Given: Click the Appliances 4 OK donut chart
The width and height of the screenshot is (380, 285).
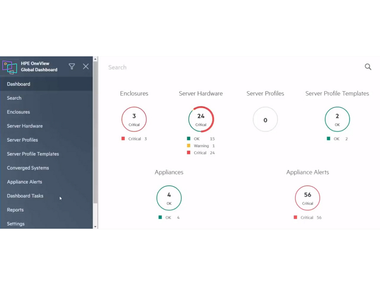Looking at the screenshot, I should 169,198.
